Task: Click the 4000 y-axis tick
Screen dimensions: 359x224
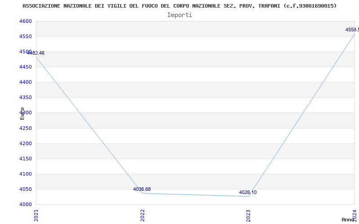Action: click(26, 204)
